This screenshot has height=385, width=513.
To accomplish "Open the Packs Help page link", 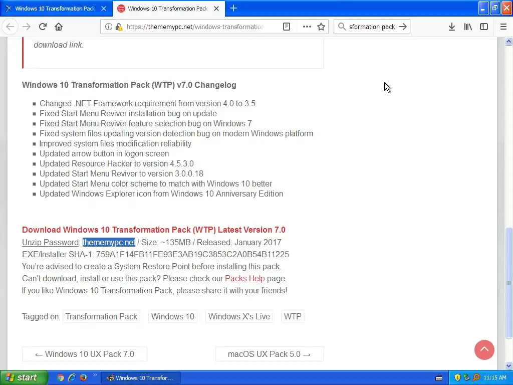I will click(x=244, y=279).
